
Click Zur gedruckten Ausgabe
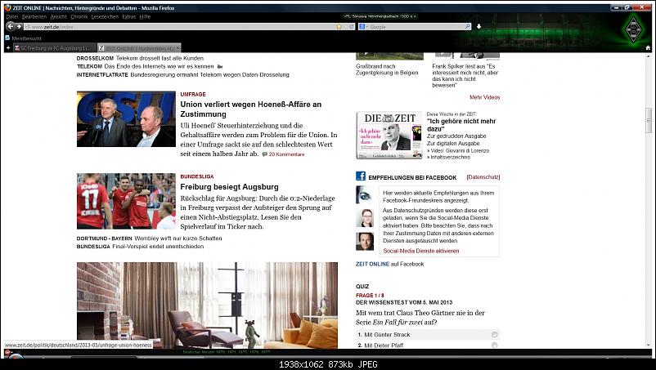[x=456, y=136]
